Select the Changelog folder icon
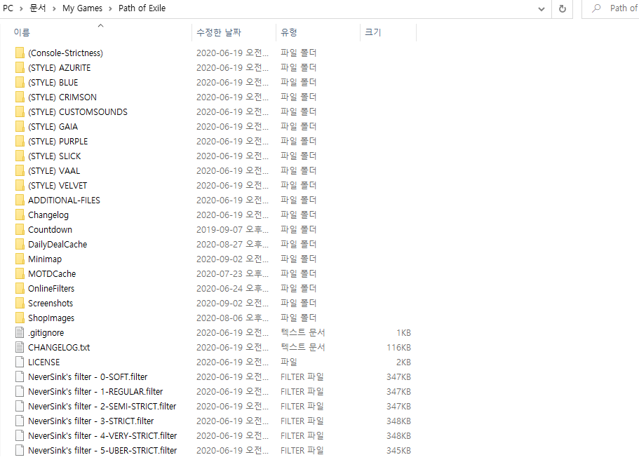The height and width of the screenshot is (462, 639). (20, 215)
